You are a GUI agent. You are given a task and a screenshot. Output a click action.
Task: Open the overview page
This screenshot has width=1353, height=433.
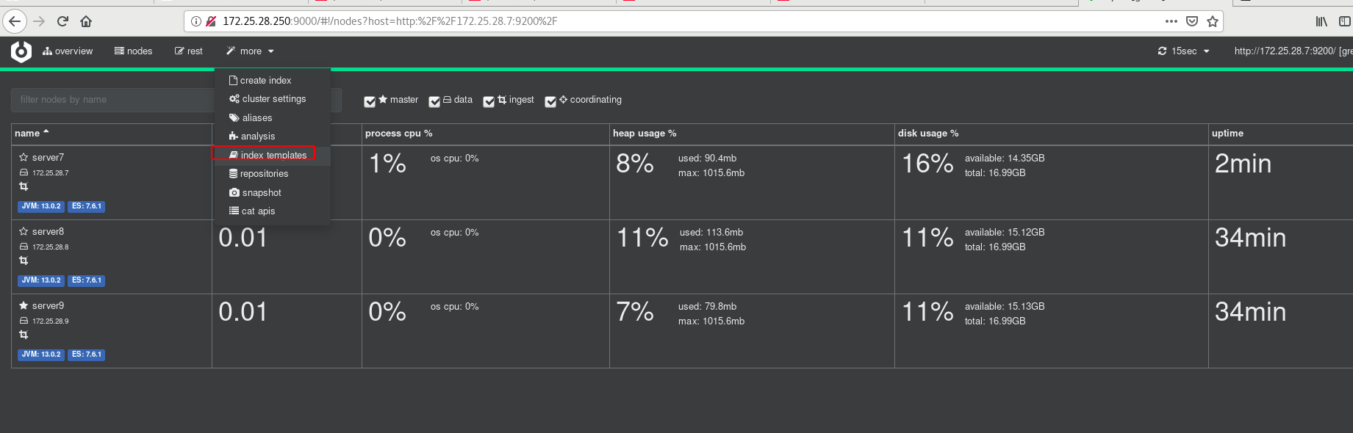[x=68, y=51]
